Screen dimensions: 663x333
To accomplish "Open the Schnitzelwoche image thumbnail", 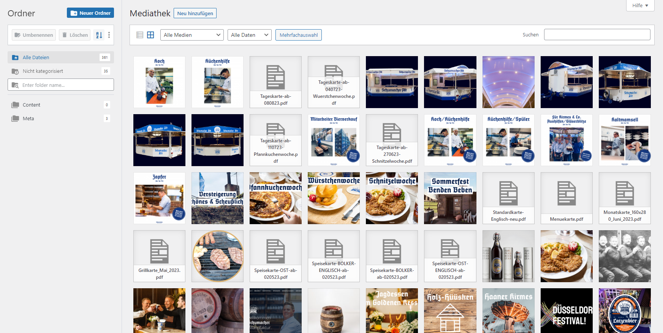I will click(392, 198).
